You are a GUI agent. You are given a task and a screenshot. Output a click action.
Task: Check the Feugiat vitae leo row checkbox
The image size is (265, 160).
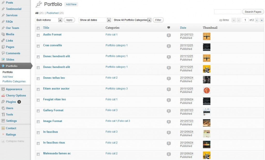tap(38, 100)
